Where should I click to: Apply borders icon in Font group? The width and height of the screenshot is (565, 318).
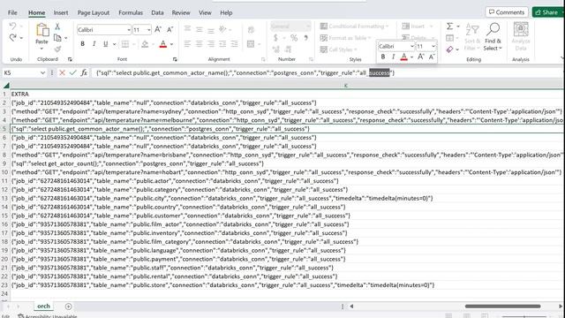pos(125,44)
